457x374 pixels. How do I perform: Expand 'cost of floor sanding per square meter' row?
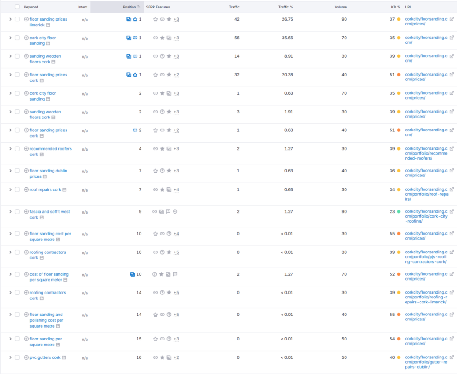(10, 274)
